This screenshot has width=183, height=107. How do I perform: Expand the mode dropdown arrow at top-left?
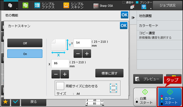pos(17,9)
